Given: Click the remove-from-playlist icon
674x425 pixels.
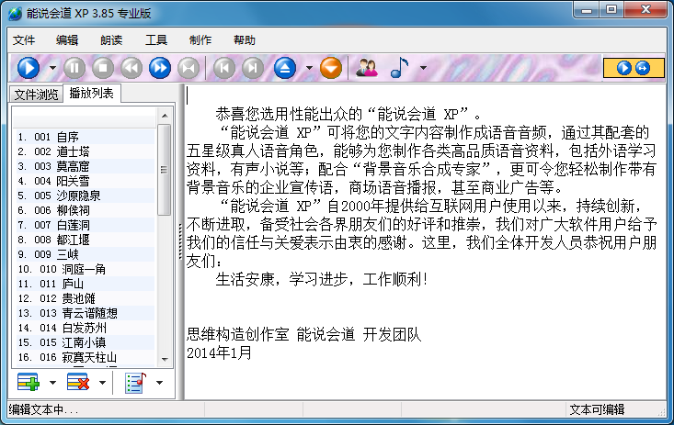Looking at the screenshot, I should click(x=78, y=382).
